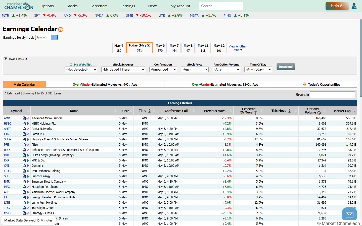Open the In My Watchlist dropdown
This screenshot has height=226, width=362.
click(81, 69)
